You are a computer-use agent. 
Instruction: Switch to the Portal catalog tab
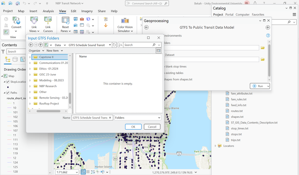229,14
